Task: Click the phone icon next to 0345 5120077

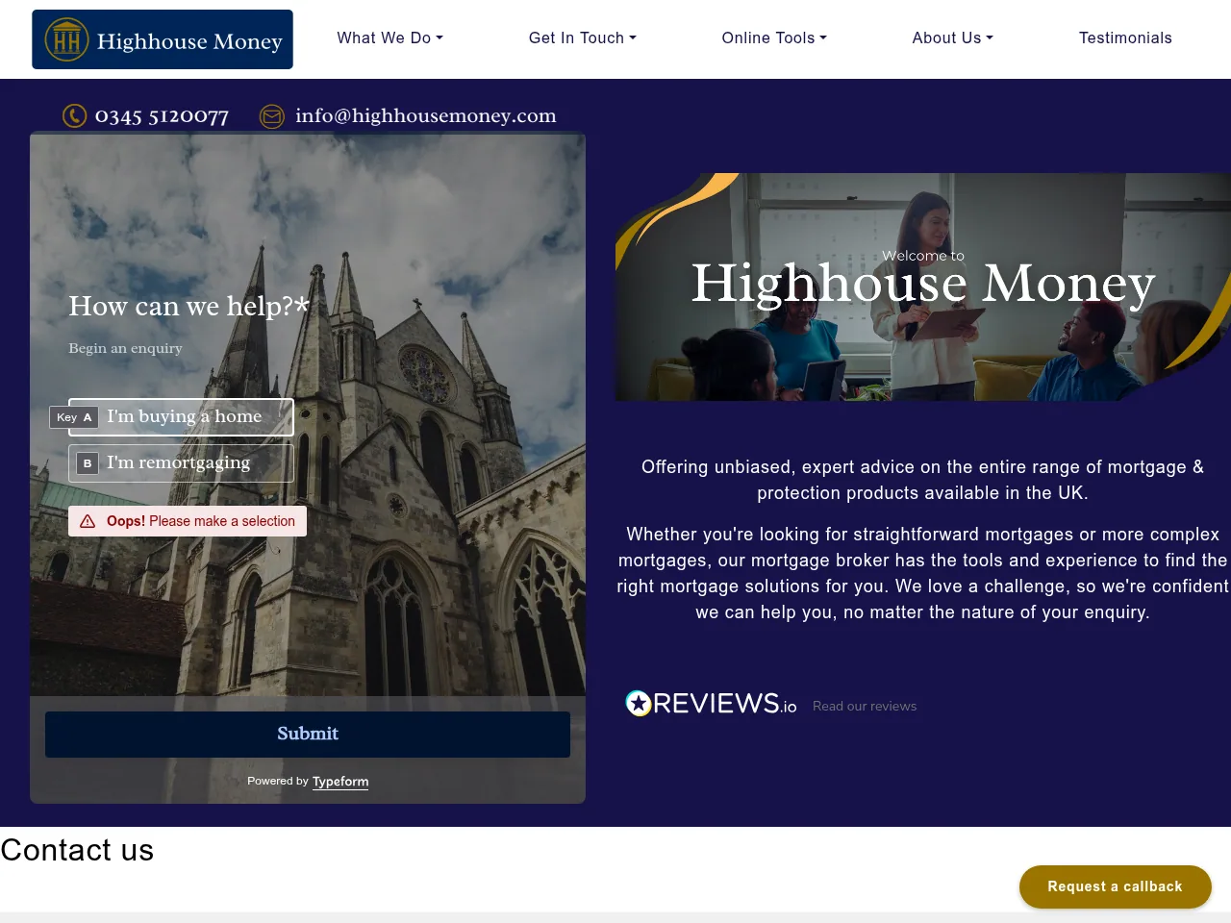Action: coord(75,115)
